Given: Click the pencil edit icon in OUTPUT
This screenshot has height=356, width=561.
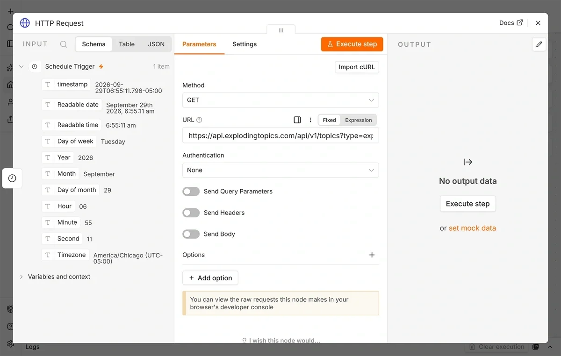Looking at the screenshot, I should coord(539,44).
